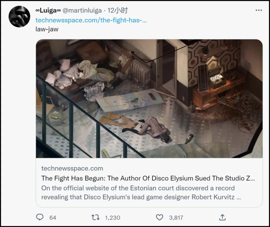Open the technewsspace.com/the-fight-has-… link
The height and width of the screenshot is (227, 270).
[x=91, y=20]
